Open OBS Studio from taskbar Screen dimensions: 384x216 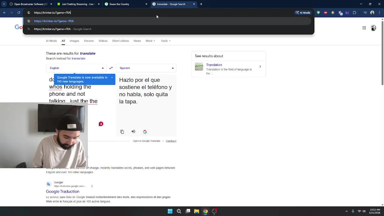(x=214, y=211)
